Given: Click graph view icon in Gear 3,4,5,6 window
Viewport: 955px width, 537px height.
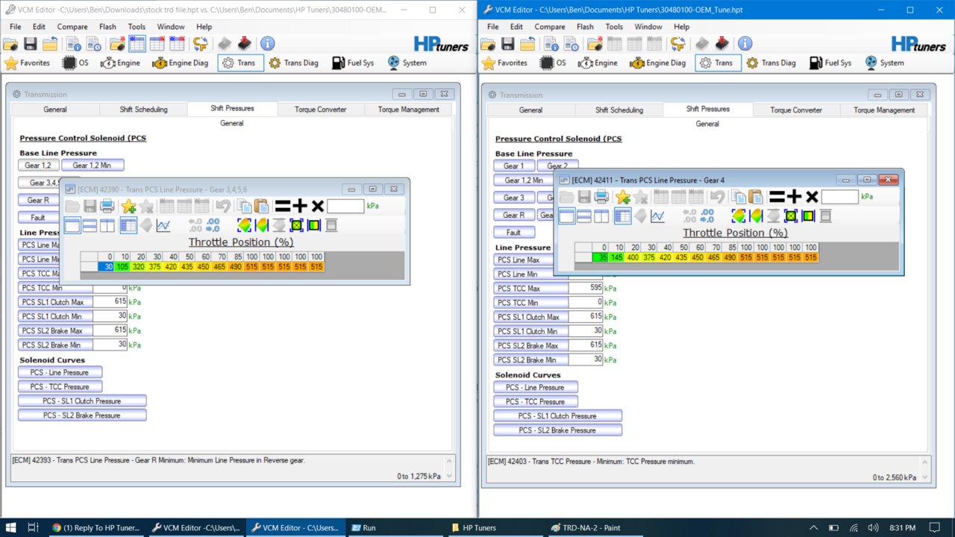Looking at the screenshot, I should click(x=163, y=225).
